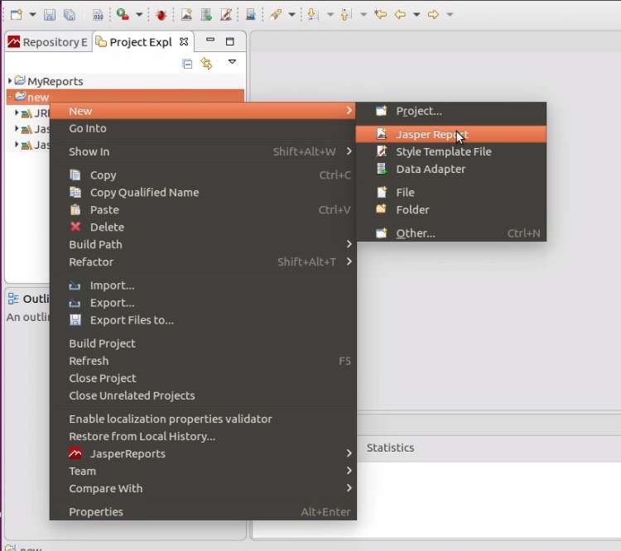
Task: Select the 'new' project row
Action: [x=125, y=97]
